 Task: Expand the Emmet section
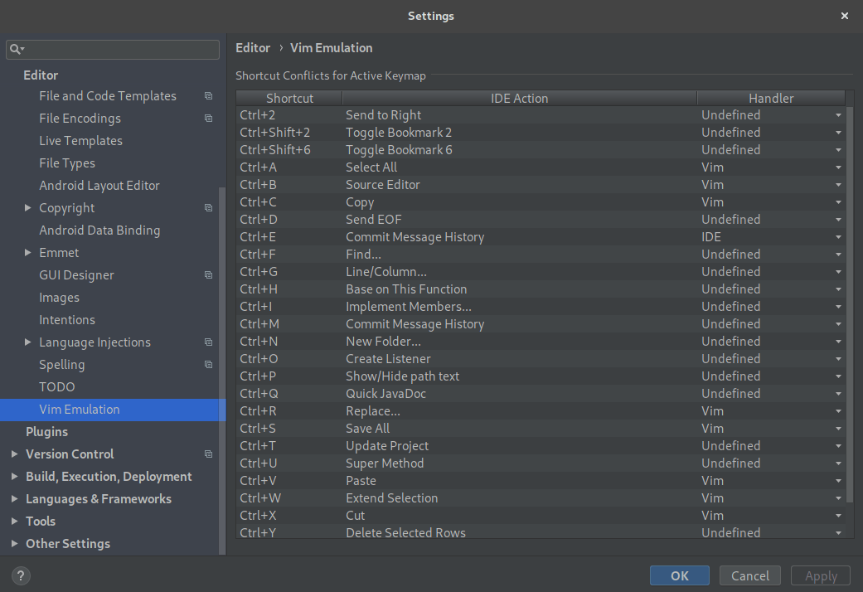(x=27, y=252)
